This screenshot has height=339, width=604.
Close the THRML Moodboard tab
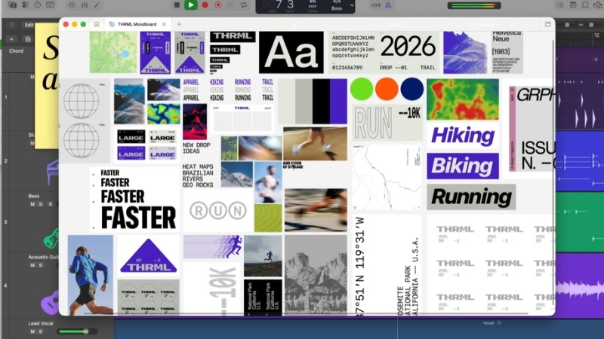tap(165, 24)
